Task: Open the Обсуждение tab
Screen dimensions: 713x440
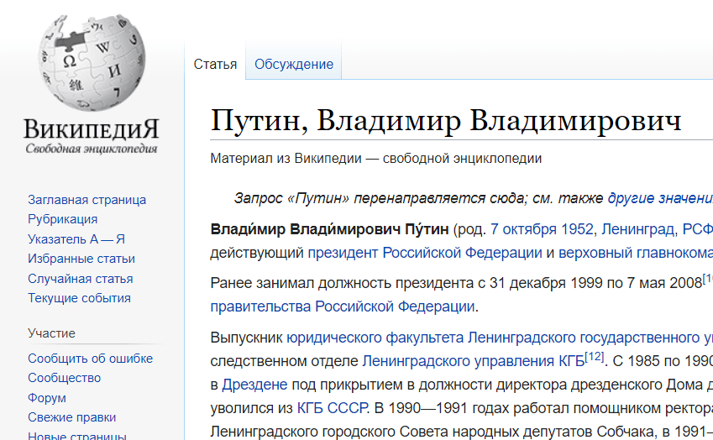Action: (x=294, y=64)
